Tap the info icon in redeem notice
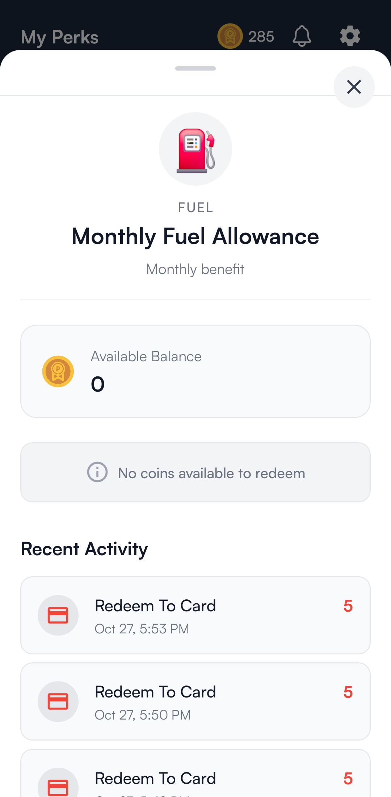391x797 pixels. coord(97,472)
